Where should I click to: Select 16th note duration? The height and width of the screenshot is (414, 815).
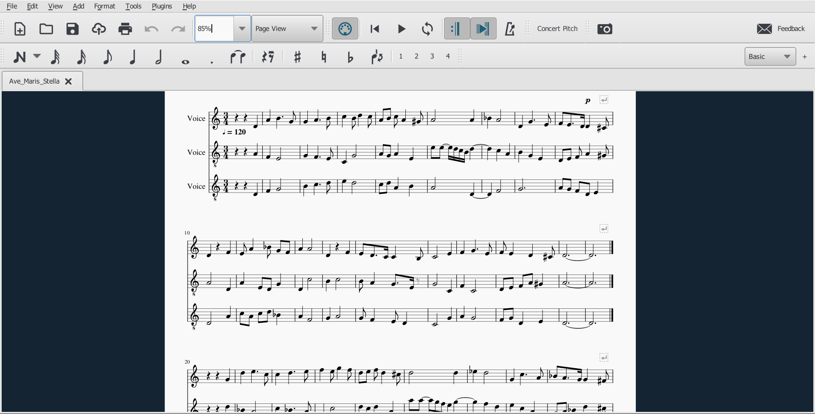81,57
